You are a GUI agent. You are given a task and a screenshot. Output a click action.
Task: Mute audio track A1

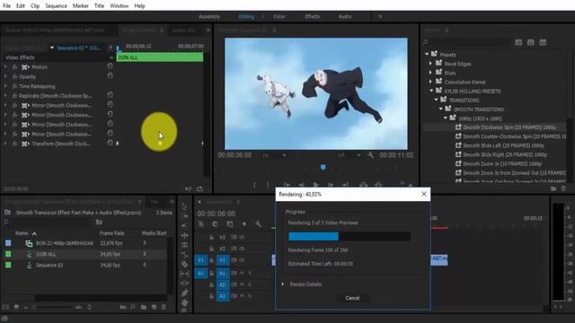pos(242,273)
